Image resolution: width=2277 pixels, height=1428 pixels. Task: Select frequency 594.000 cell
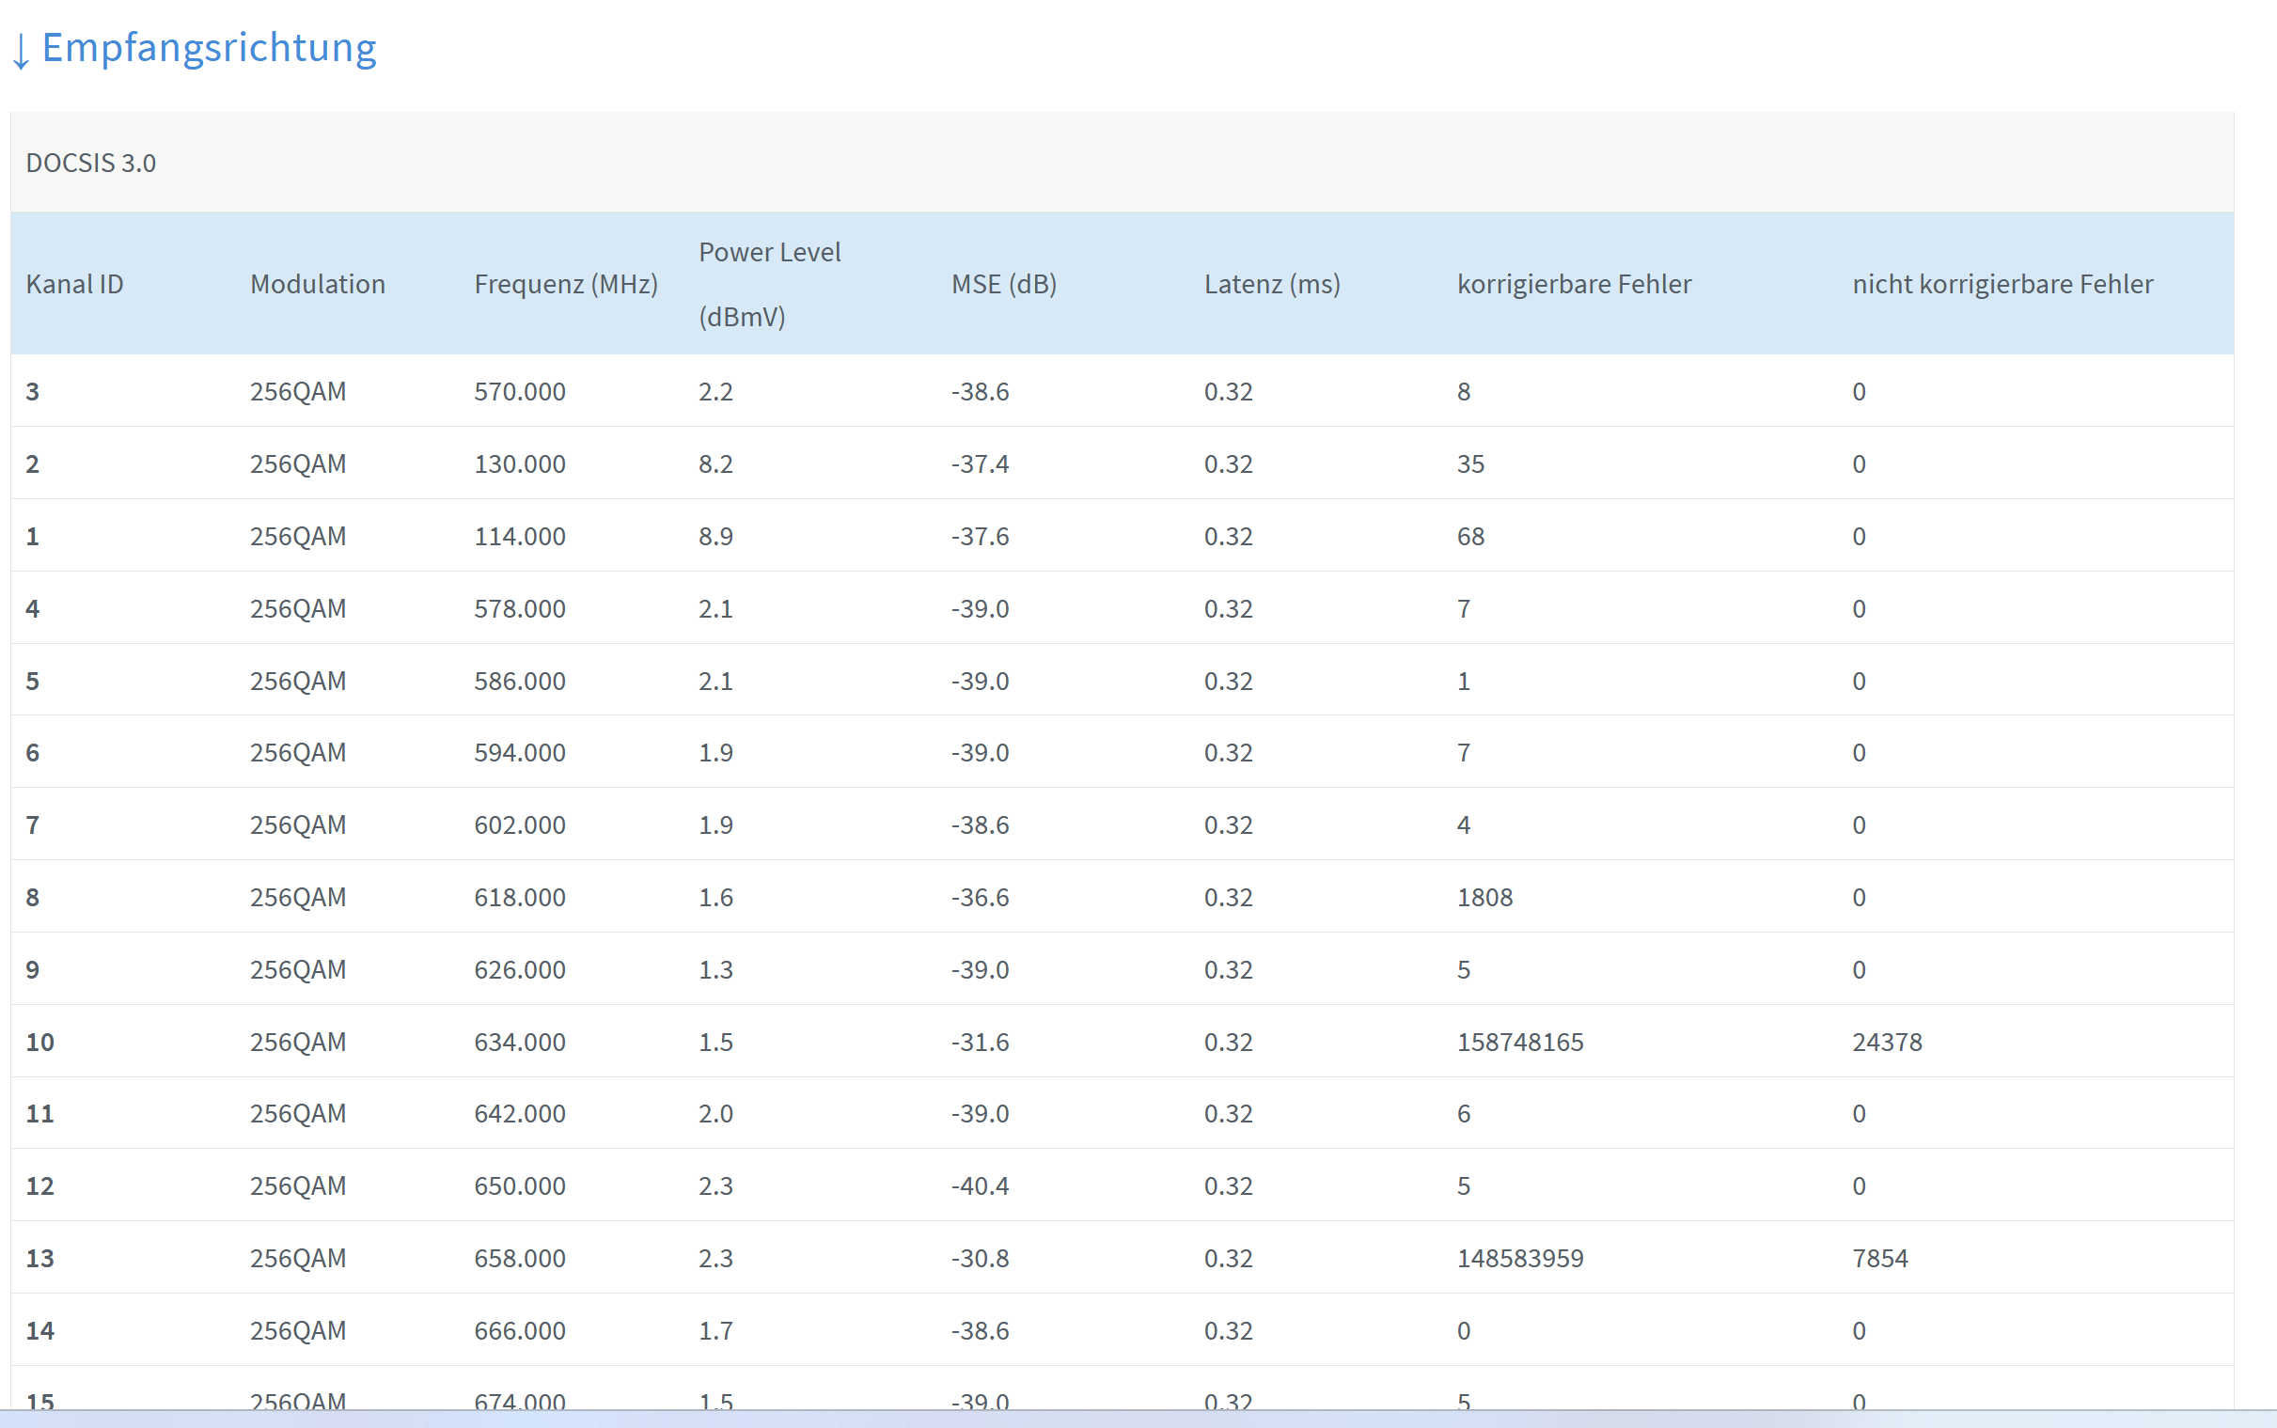click(x=520, y=753)
